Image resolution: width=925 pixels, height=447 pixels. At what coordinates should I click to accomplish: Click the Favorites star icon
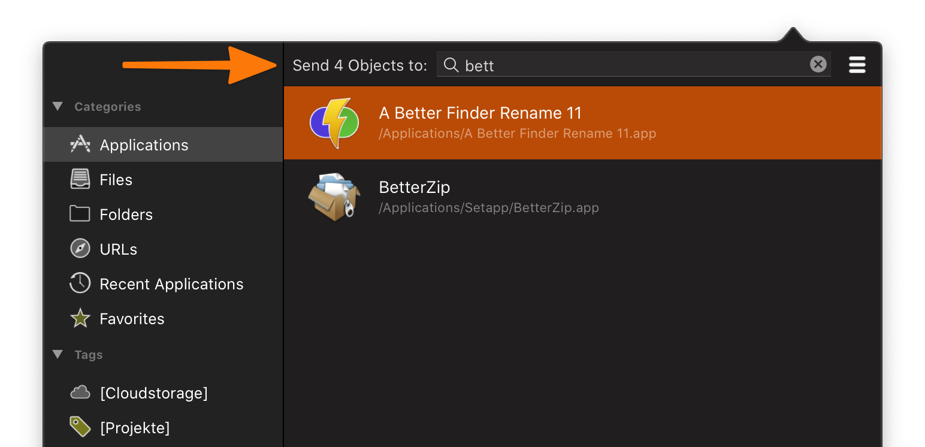point(80,318)
